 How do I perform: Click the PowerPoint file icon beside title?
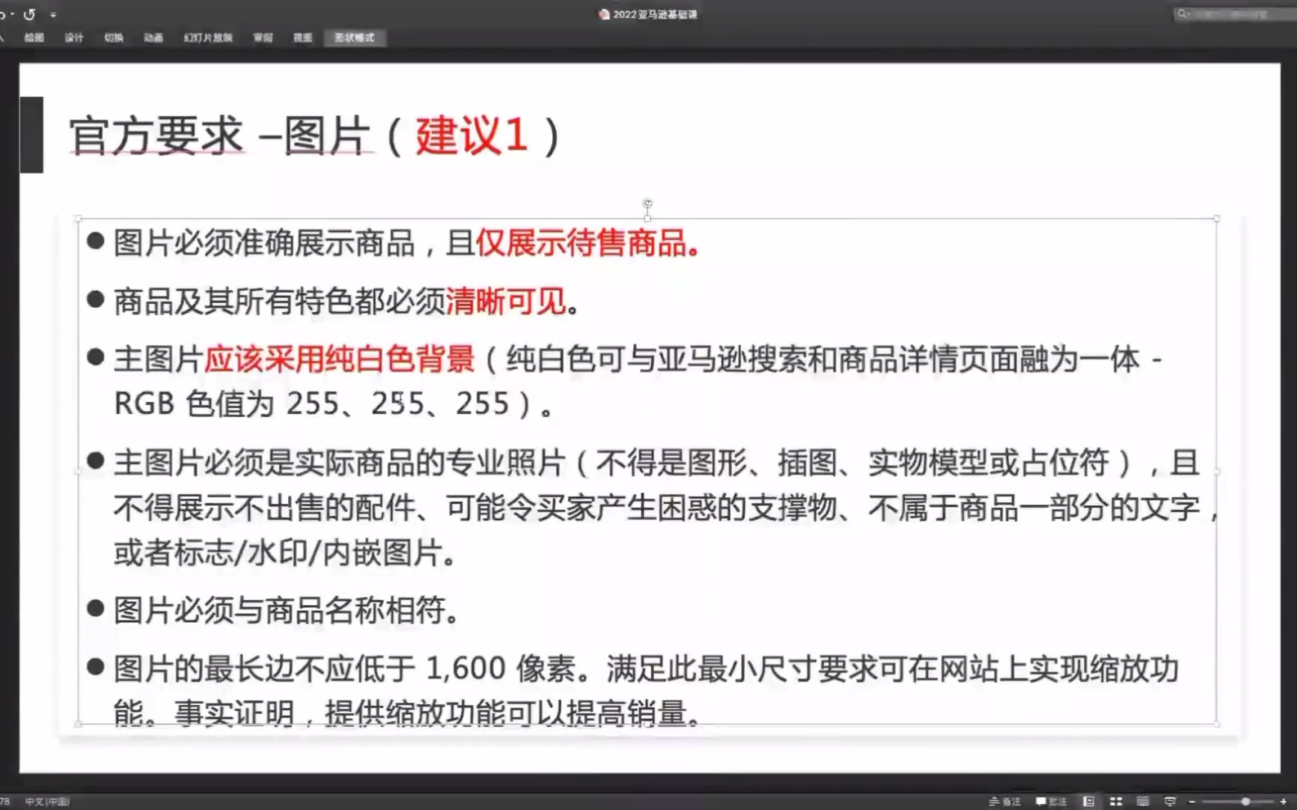pyautogui.click(x=604, y=15)
